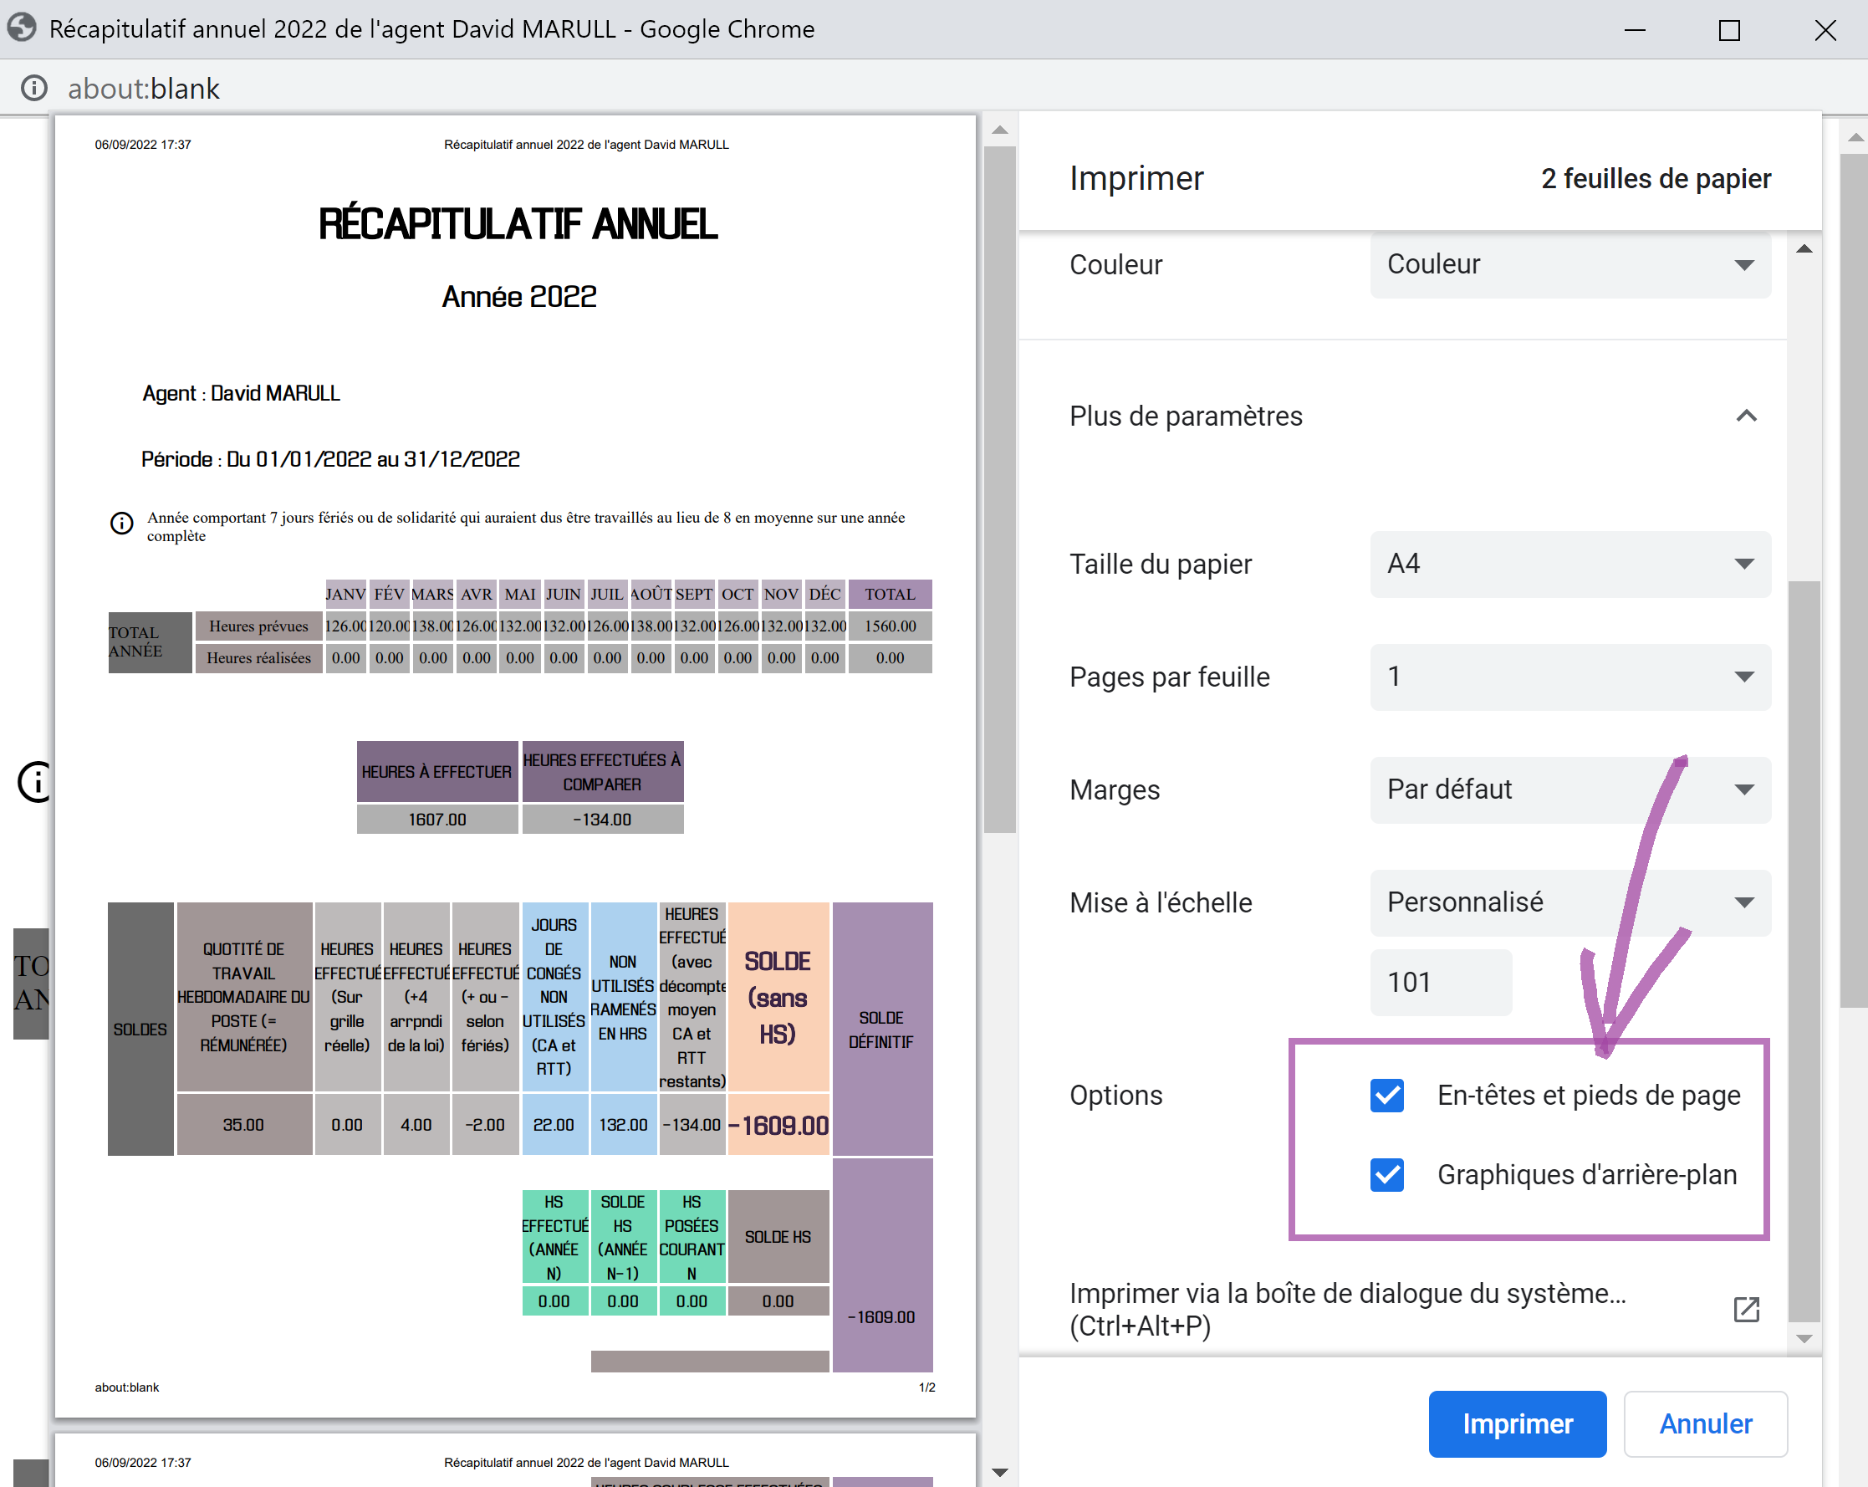The image size is (1868, 1487).
Task: Click the 'Agent : David MARULL' line
Action: 241,393
